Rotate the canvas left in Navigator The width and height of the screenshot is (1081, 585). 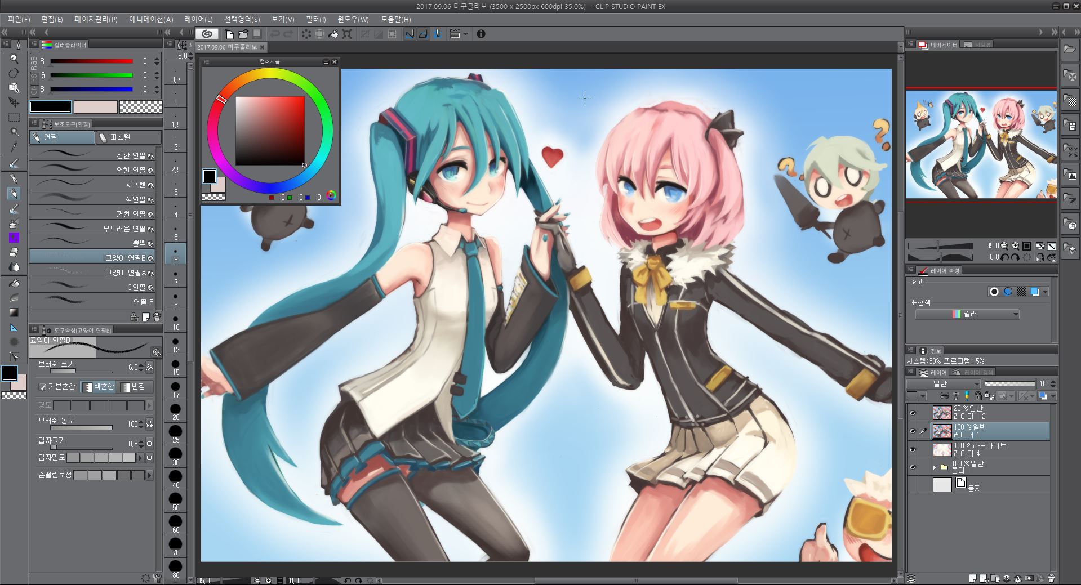pos(1004,257)
